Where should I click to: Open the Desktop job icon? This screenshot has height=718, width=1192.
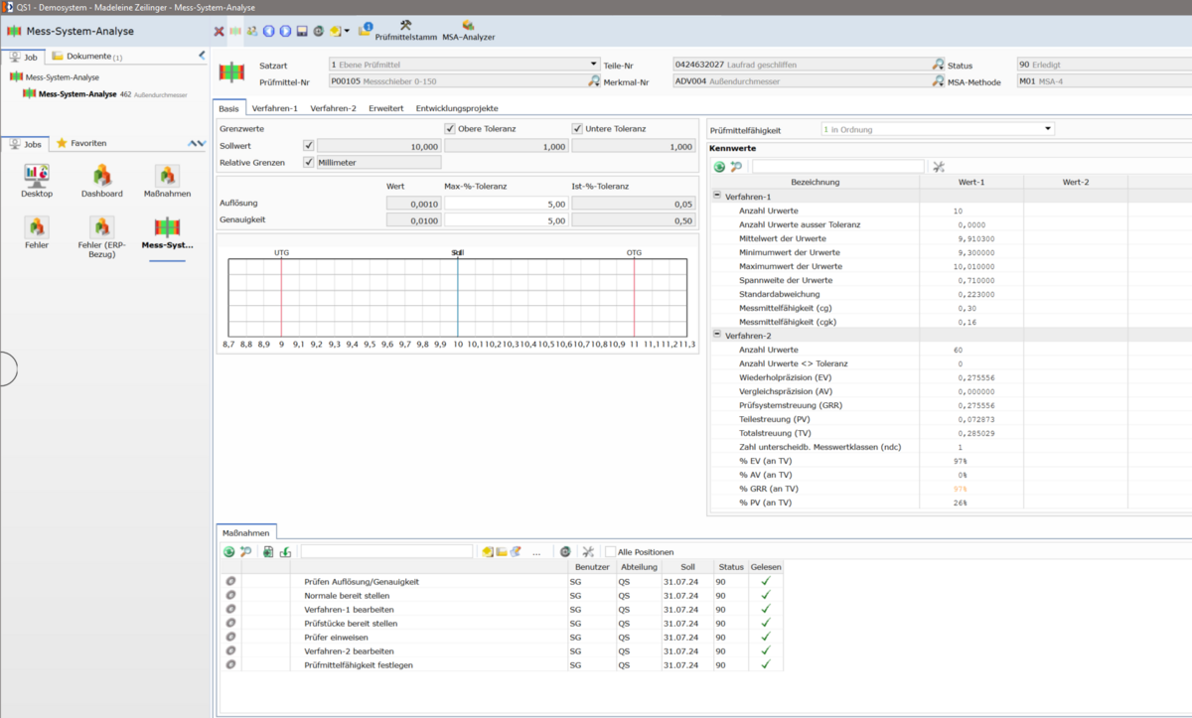37,181
